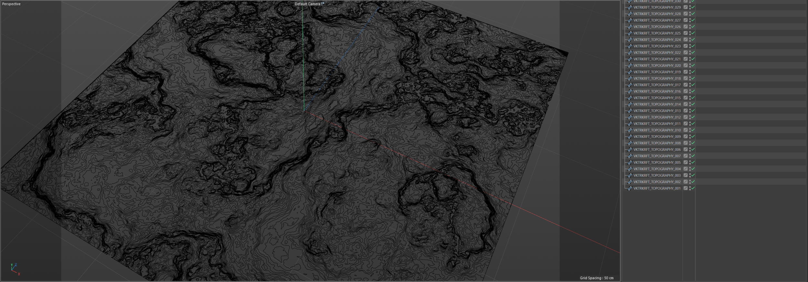Select object name VKTRKRFT_TOPOGRAPHY_014

[657, 104]
